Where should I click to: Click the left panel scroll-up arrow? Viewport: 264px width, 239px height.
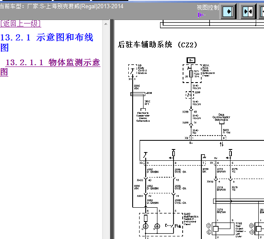pos(106,24)
